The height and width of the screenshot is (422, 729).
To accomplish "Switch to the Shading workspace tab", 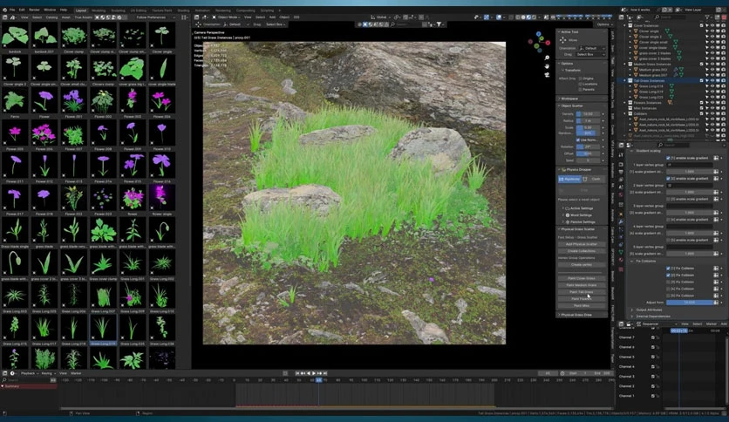I will (184, 10).
